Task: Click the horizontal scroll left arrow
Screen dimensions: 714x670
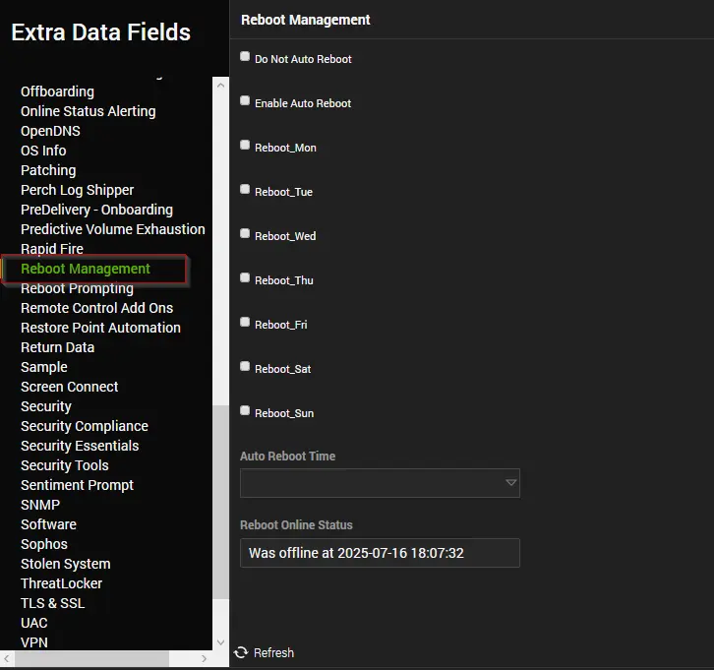Action: 7,658
